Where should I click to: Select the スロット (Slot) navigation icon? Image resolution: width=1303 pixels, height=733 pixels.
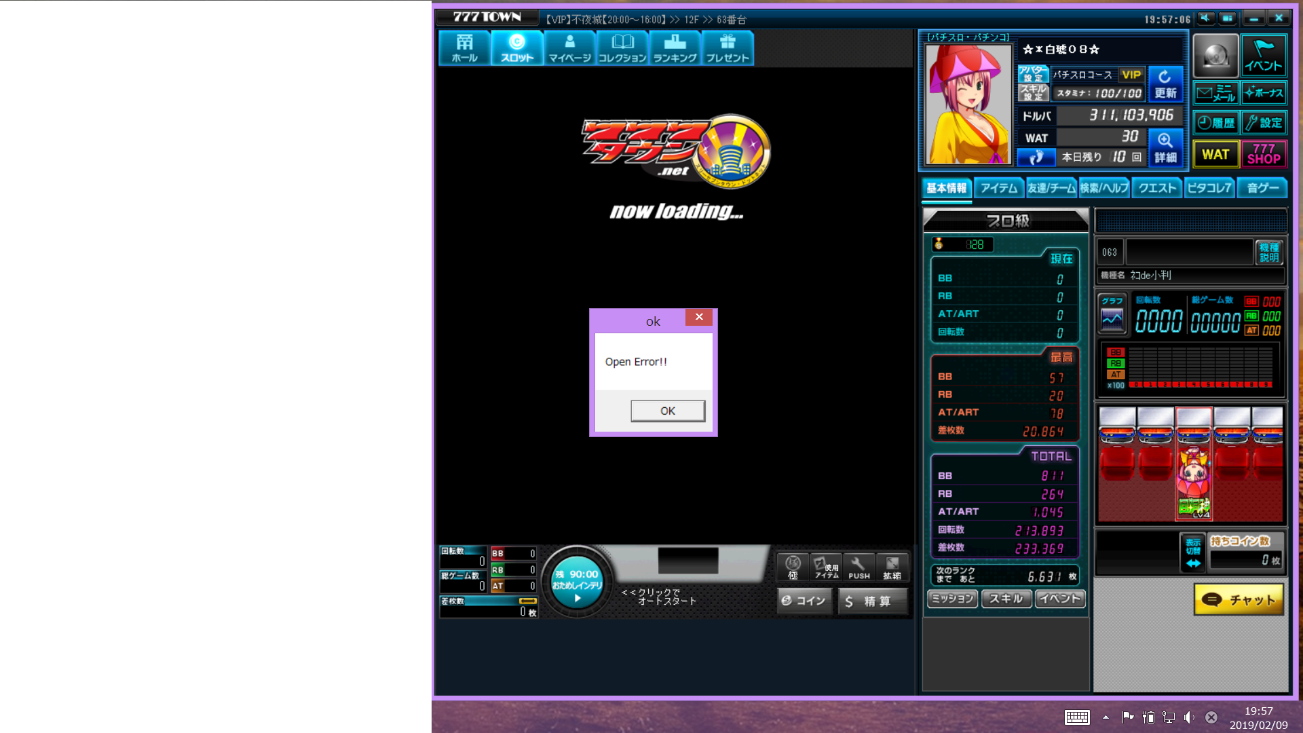517,48
